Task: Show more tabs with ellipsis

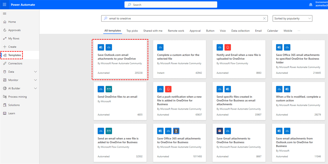Action: tap(299, 31)
